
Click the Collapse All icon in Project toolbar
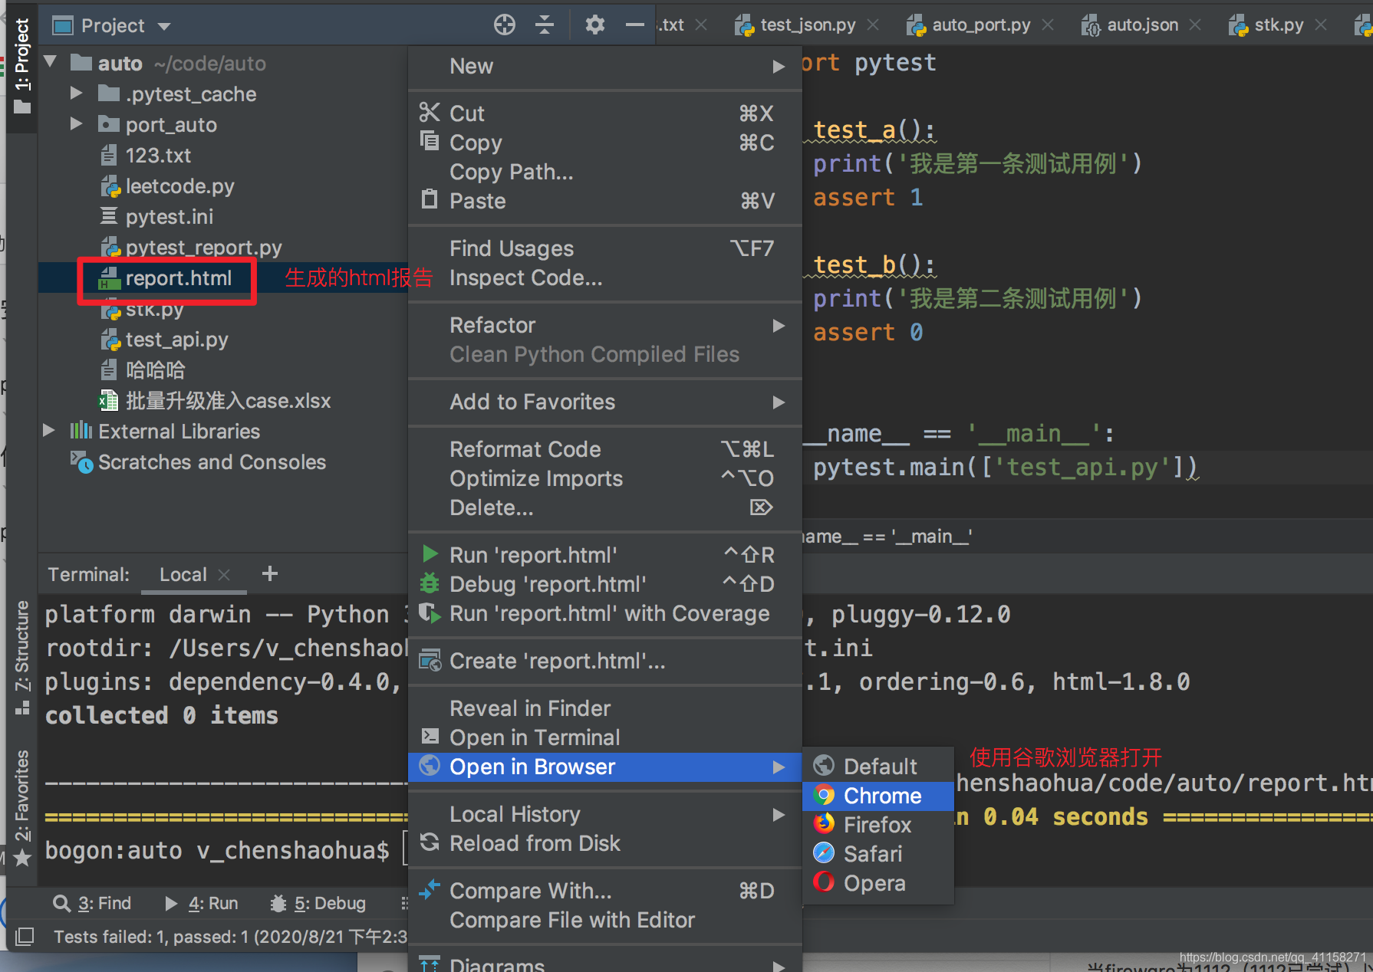pos(545,25)
